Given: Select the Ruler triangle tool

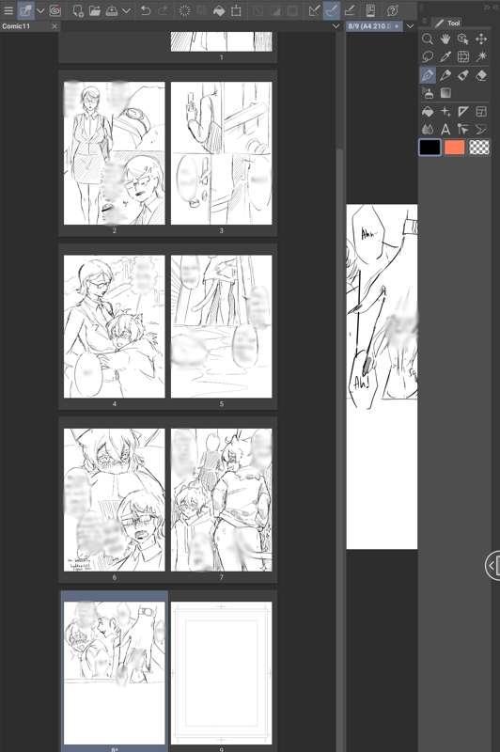Looking at the screenshot, I should [463, 111].
